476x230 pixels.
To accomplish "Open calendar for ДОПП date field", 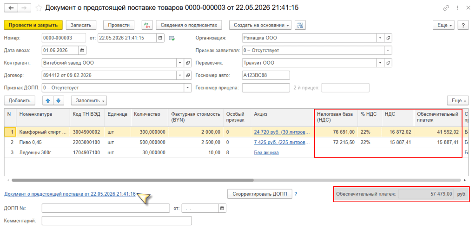I will (x=222, y=209).
